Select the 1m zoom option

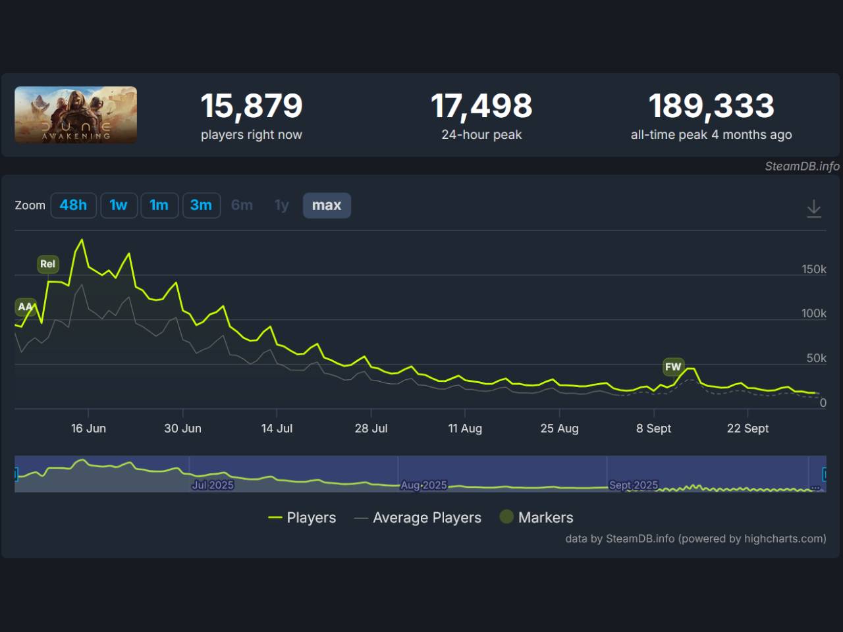[x=159, y=205]
